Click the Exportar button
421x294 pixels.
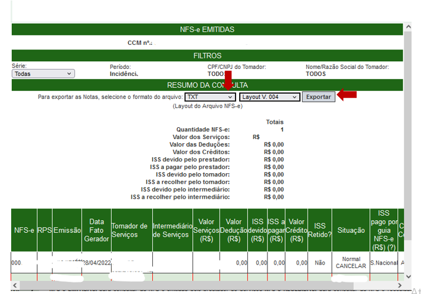[x=318, y=97]
